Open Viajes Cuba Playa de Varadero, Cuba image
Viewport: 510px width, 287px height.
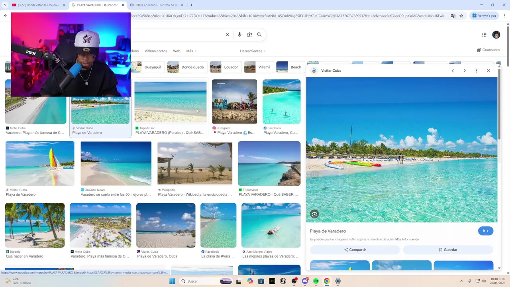coord(166,225)
